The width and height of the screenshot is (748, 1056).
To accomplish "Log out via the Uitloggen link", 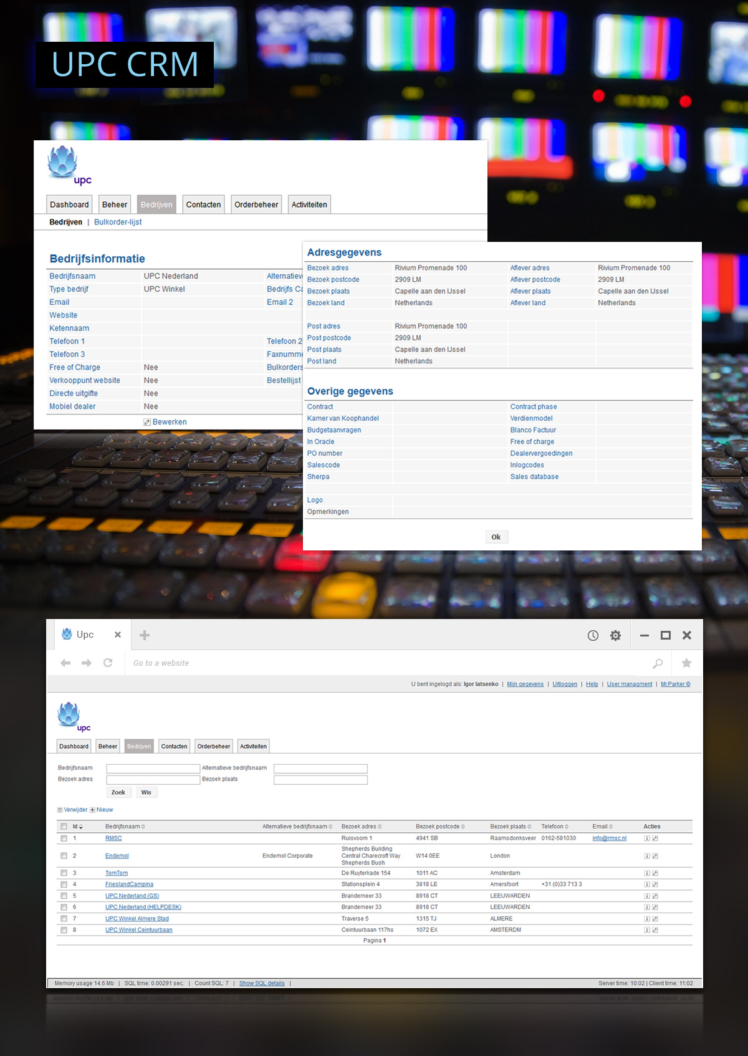I will pyautogui.click(x=565, y=684).
